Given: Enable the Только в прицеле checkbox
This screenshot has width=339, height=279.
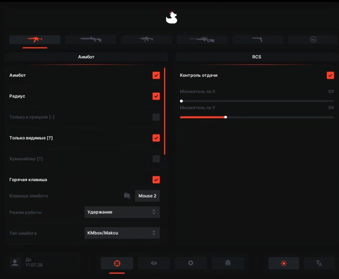Looking at the screenshot, I should [156, 117].
